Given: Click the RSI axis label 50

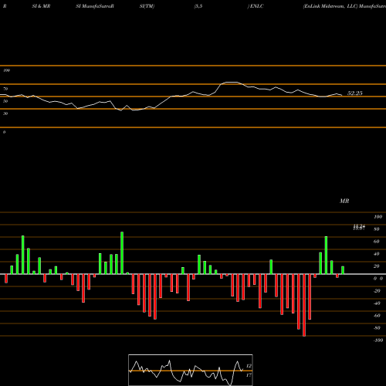Looking at the screenshot, I should coord(5,101).
